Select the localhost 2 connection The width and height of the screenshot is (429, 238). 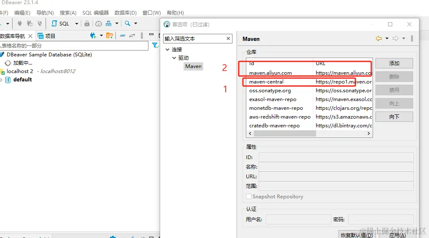pos(20,71)
